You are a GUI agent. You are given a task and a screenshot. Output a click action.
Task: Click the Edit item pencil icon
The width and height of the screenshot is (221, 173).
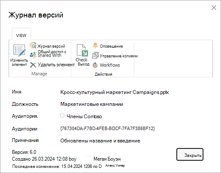tap(20, 50)
